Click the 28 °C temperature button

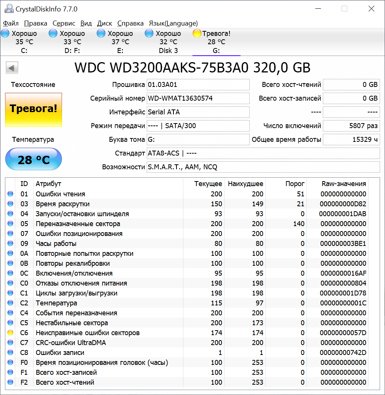(x=33, y=159)
